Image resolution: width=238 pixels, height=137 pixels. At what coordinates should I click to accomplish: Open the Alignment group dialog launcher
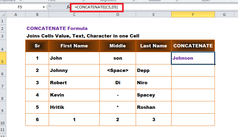[x=133, y=1]
